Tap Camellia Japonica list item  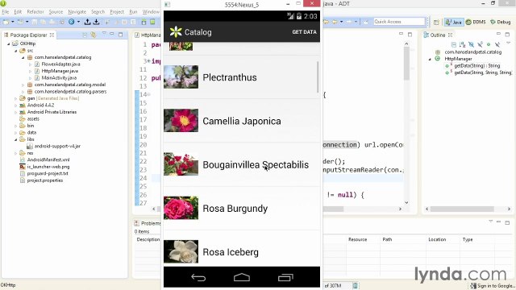tap(242, 121)
